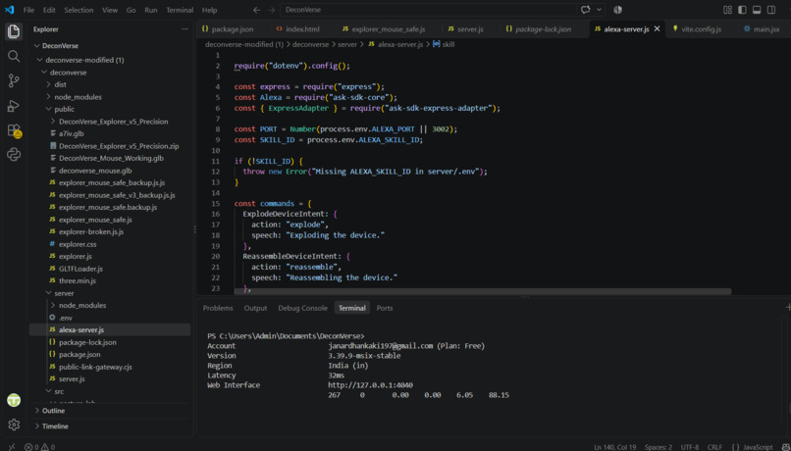The width and height of the screenshot is (791, 451).
Task: Click the server breadcrumb segment
Action: coord(347,44)
